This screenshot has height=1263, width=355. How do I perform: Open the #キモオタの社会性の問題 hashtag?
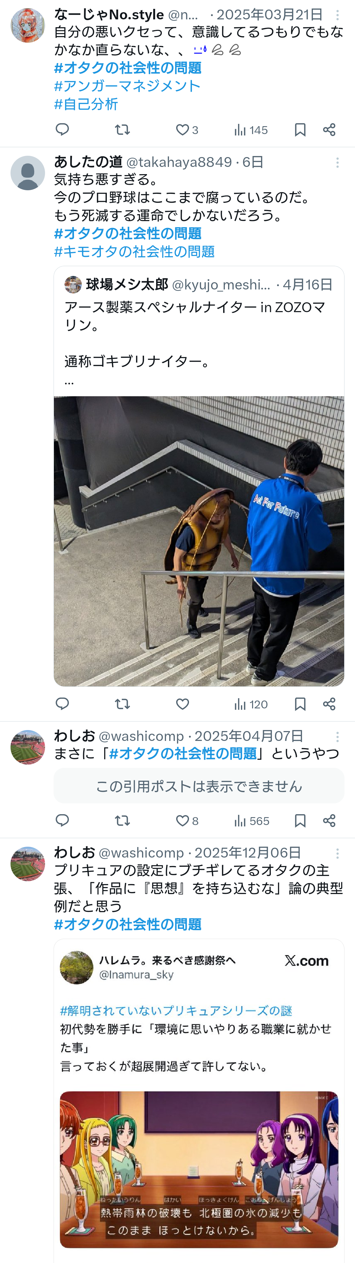tap(134, 252)
